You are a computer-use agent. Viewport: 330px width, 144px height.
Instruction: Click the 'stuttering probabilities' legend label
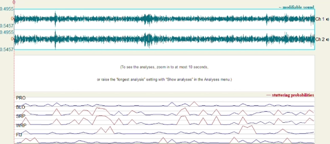pyautogui.click(x=290, y=95)
